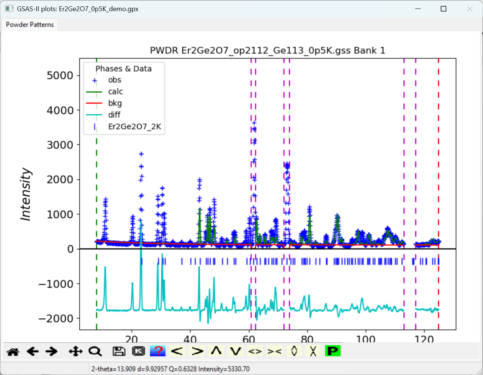Minimize the GSAS-II plots window

(x=418, y=9)
